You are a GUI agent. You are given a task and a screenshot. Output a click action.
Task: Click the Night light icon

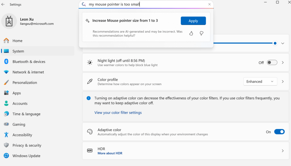coord(90,62)
